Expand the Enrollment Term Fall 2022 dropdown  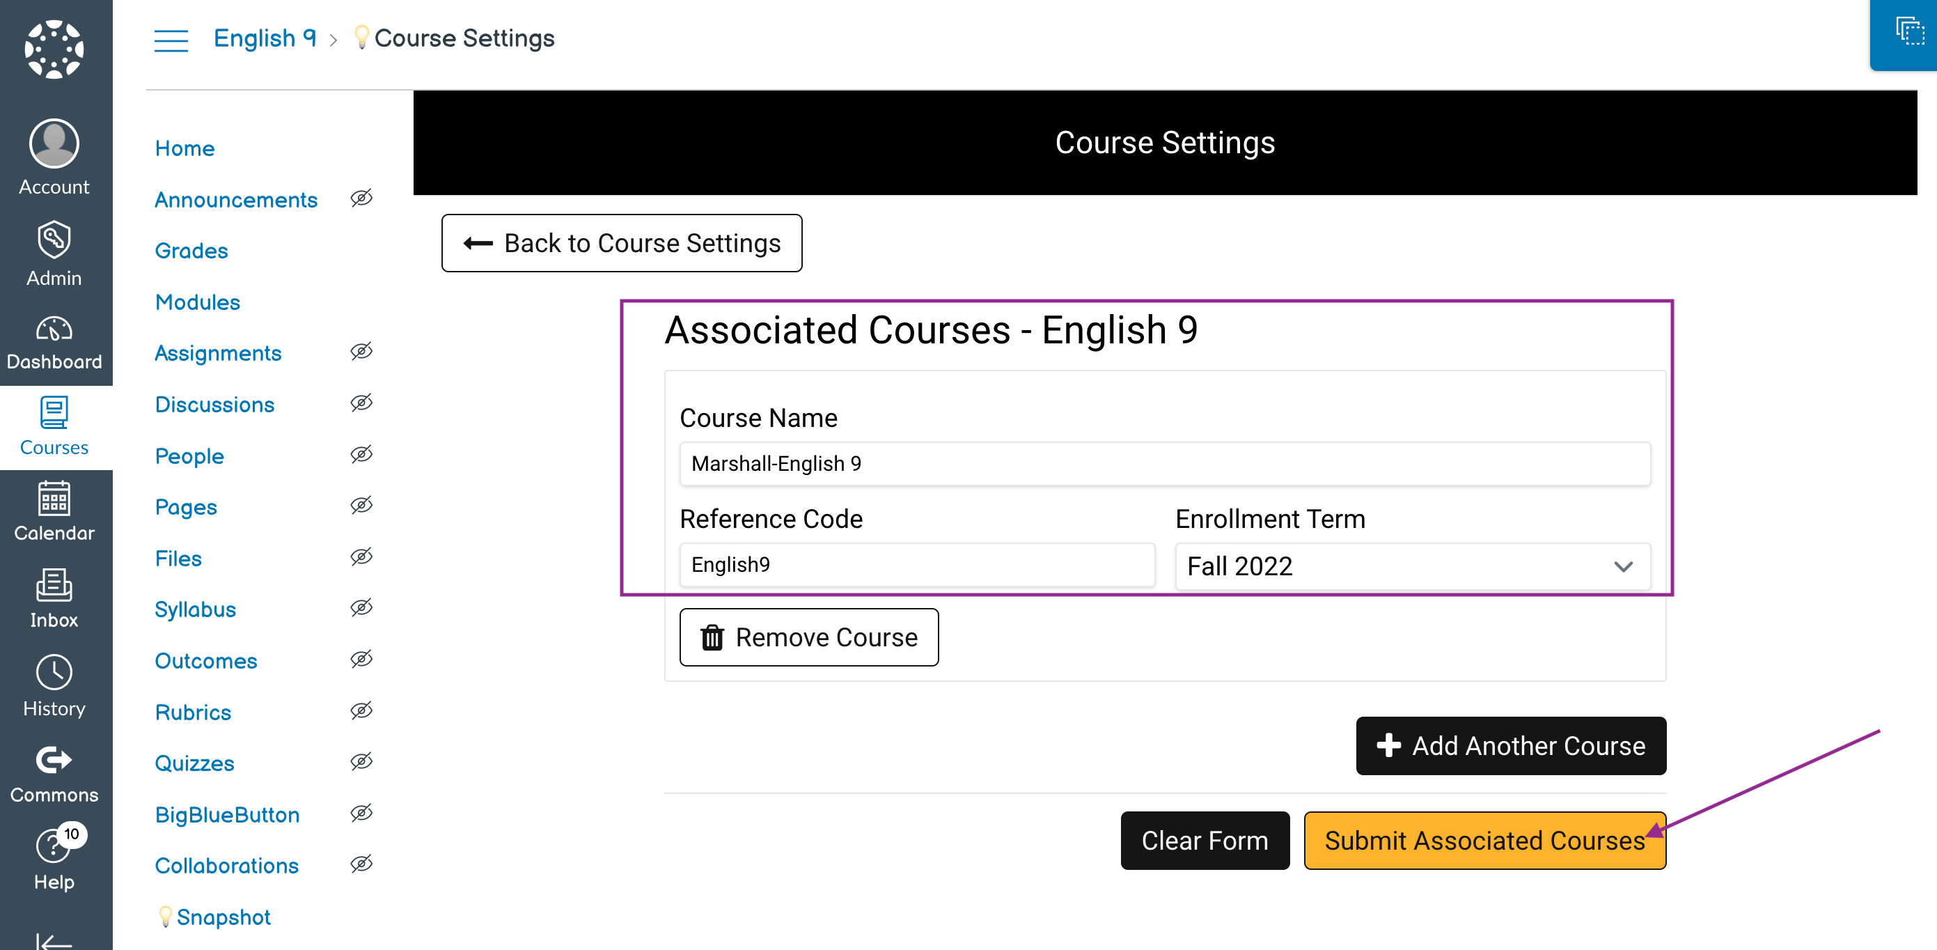click(x=1412, y=566)
